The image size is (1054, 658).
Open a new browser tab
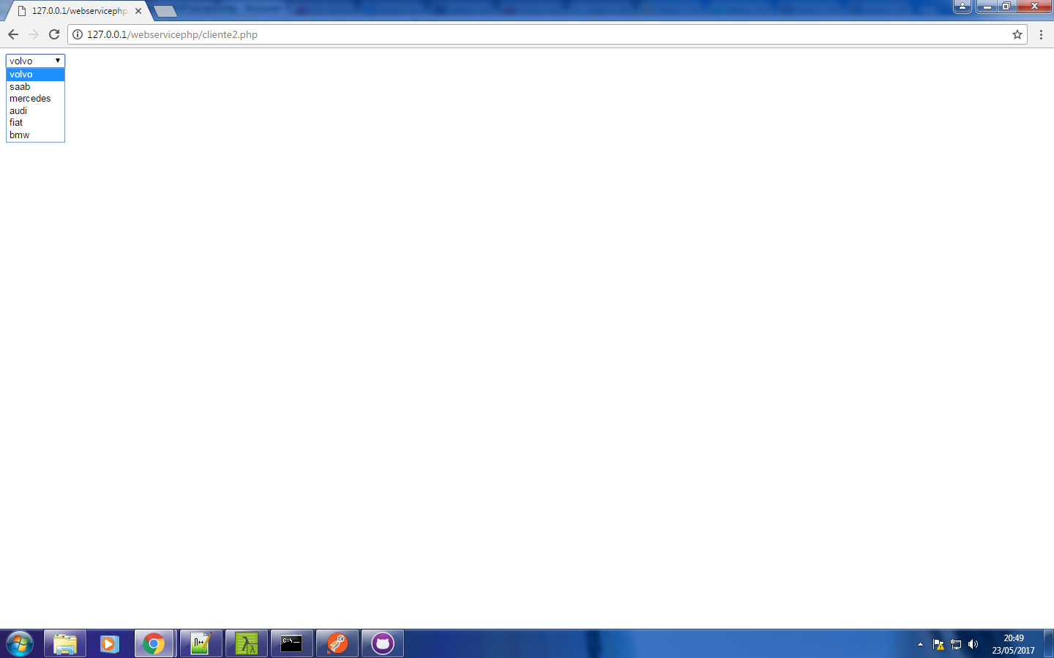(165, 11)
